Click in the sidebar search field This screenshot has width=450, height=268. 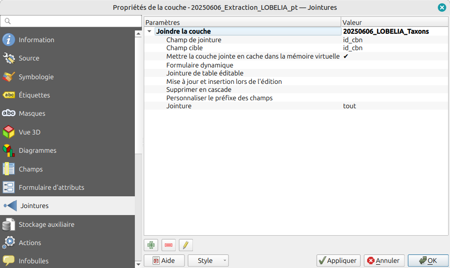(70, 22)
